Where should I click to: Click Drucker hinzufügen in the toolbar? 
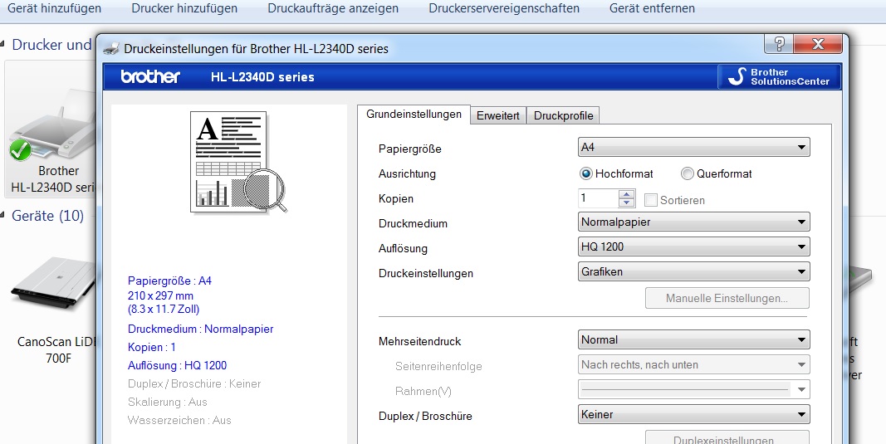pos(184,8)
